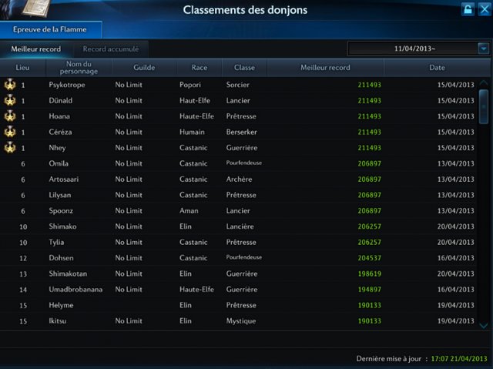Click the gold medal icon beside Dûnald
The height and width of the screenshot is (369, 493).
click(x=10, y=100)
